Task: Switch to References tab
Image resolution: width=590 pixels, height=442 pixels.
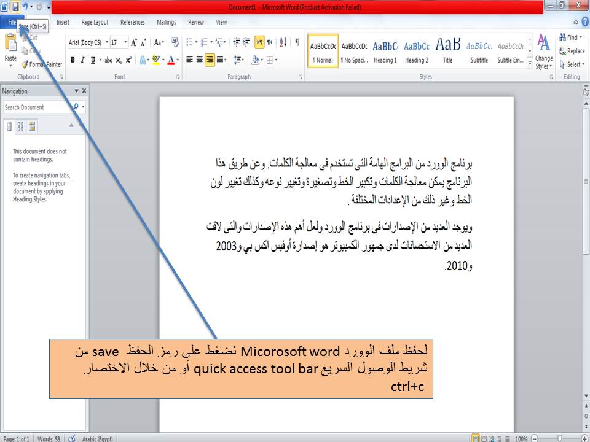Action: [133, 22]
